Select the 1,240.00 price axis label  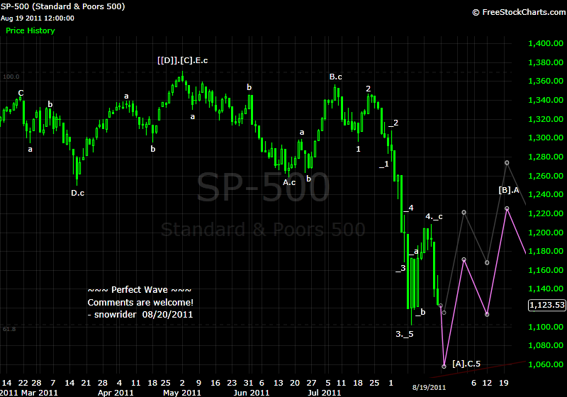click(x=546, y=194)
